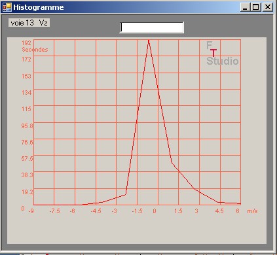
Task: Click the "76.6" y-axis value
Action: click(27, 142)
